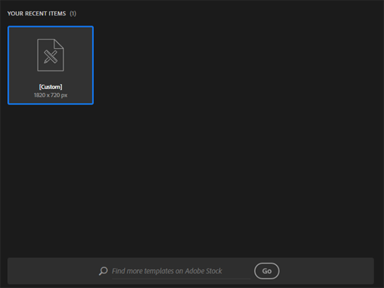
Task: Click the Go button
Action: [x=267, y=271]
